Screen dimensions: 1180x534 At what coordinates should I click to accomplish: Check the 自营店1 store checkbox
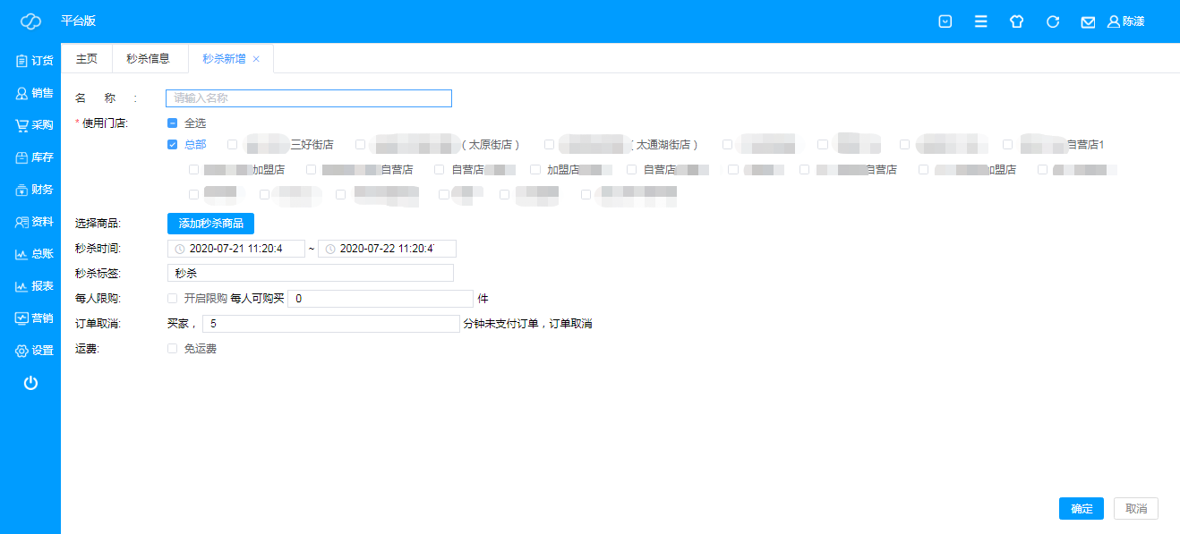coord(1008,144)
